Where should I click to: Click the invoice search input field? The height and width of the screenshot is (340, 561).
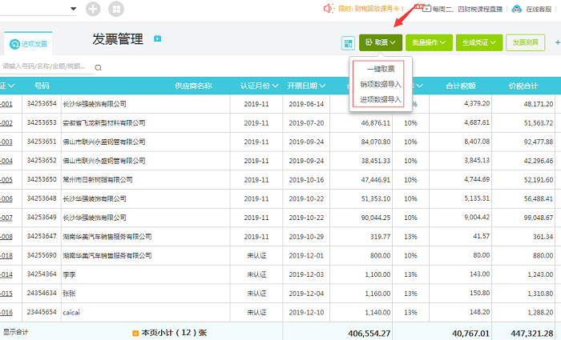click(46, 66)
